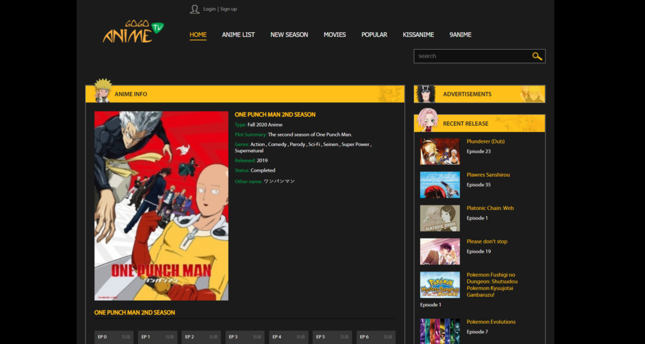645x344 pixels.
Task: Open the MOVIES menu item
Action: [334, 35]
